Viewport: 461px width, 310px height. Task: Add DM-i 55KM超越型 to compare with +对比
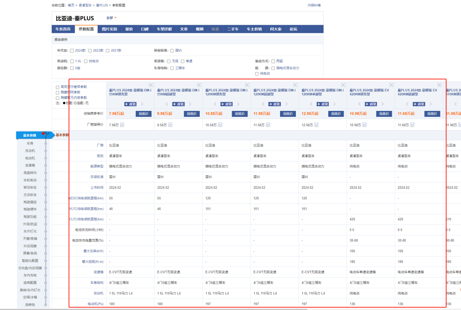point(178,104)
